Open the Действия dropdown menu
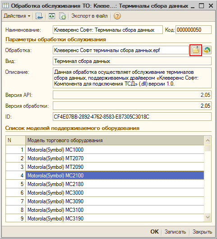Viewport: 217px width, 239px height. (17, 16)
